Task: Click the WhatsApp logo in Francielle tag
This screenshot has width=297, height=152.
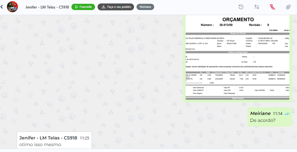Action: coord(76,7)
